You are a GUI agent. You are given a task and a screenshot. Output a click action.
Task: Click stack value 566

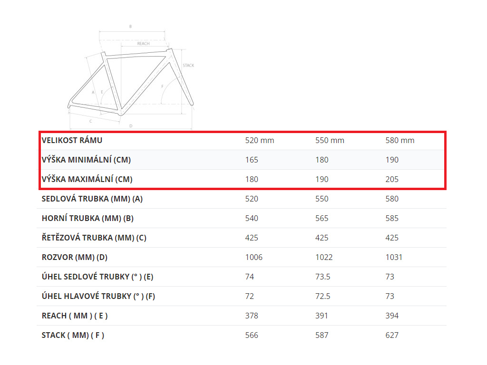pos(252,336)
